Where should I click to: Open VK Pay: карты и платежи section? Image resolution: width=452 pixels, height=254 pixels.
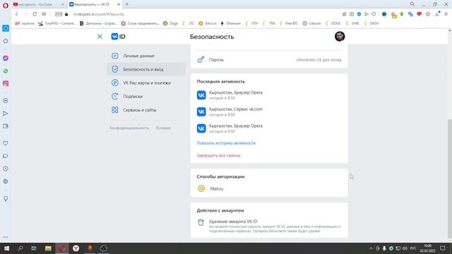[146, 83]
